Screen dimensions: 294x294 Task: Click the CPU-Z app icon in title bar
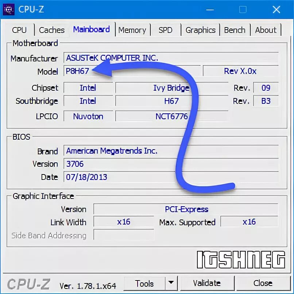click(x=9, y=9)
